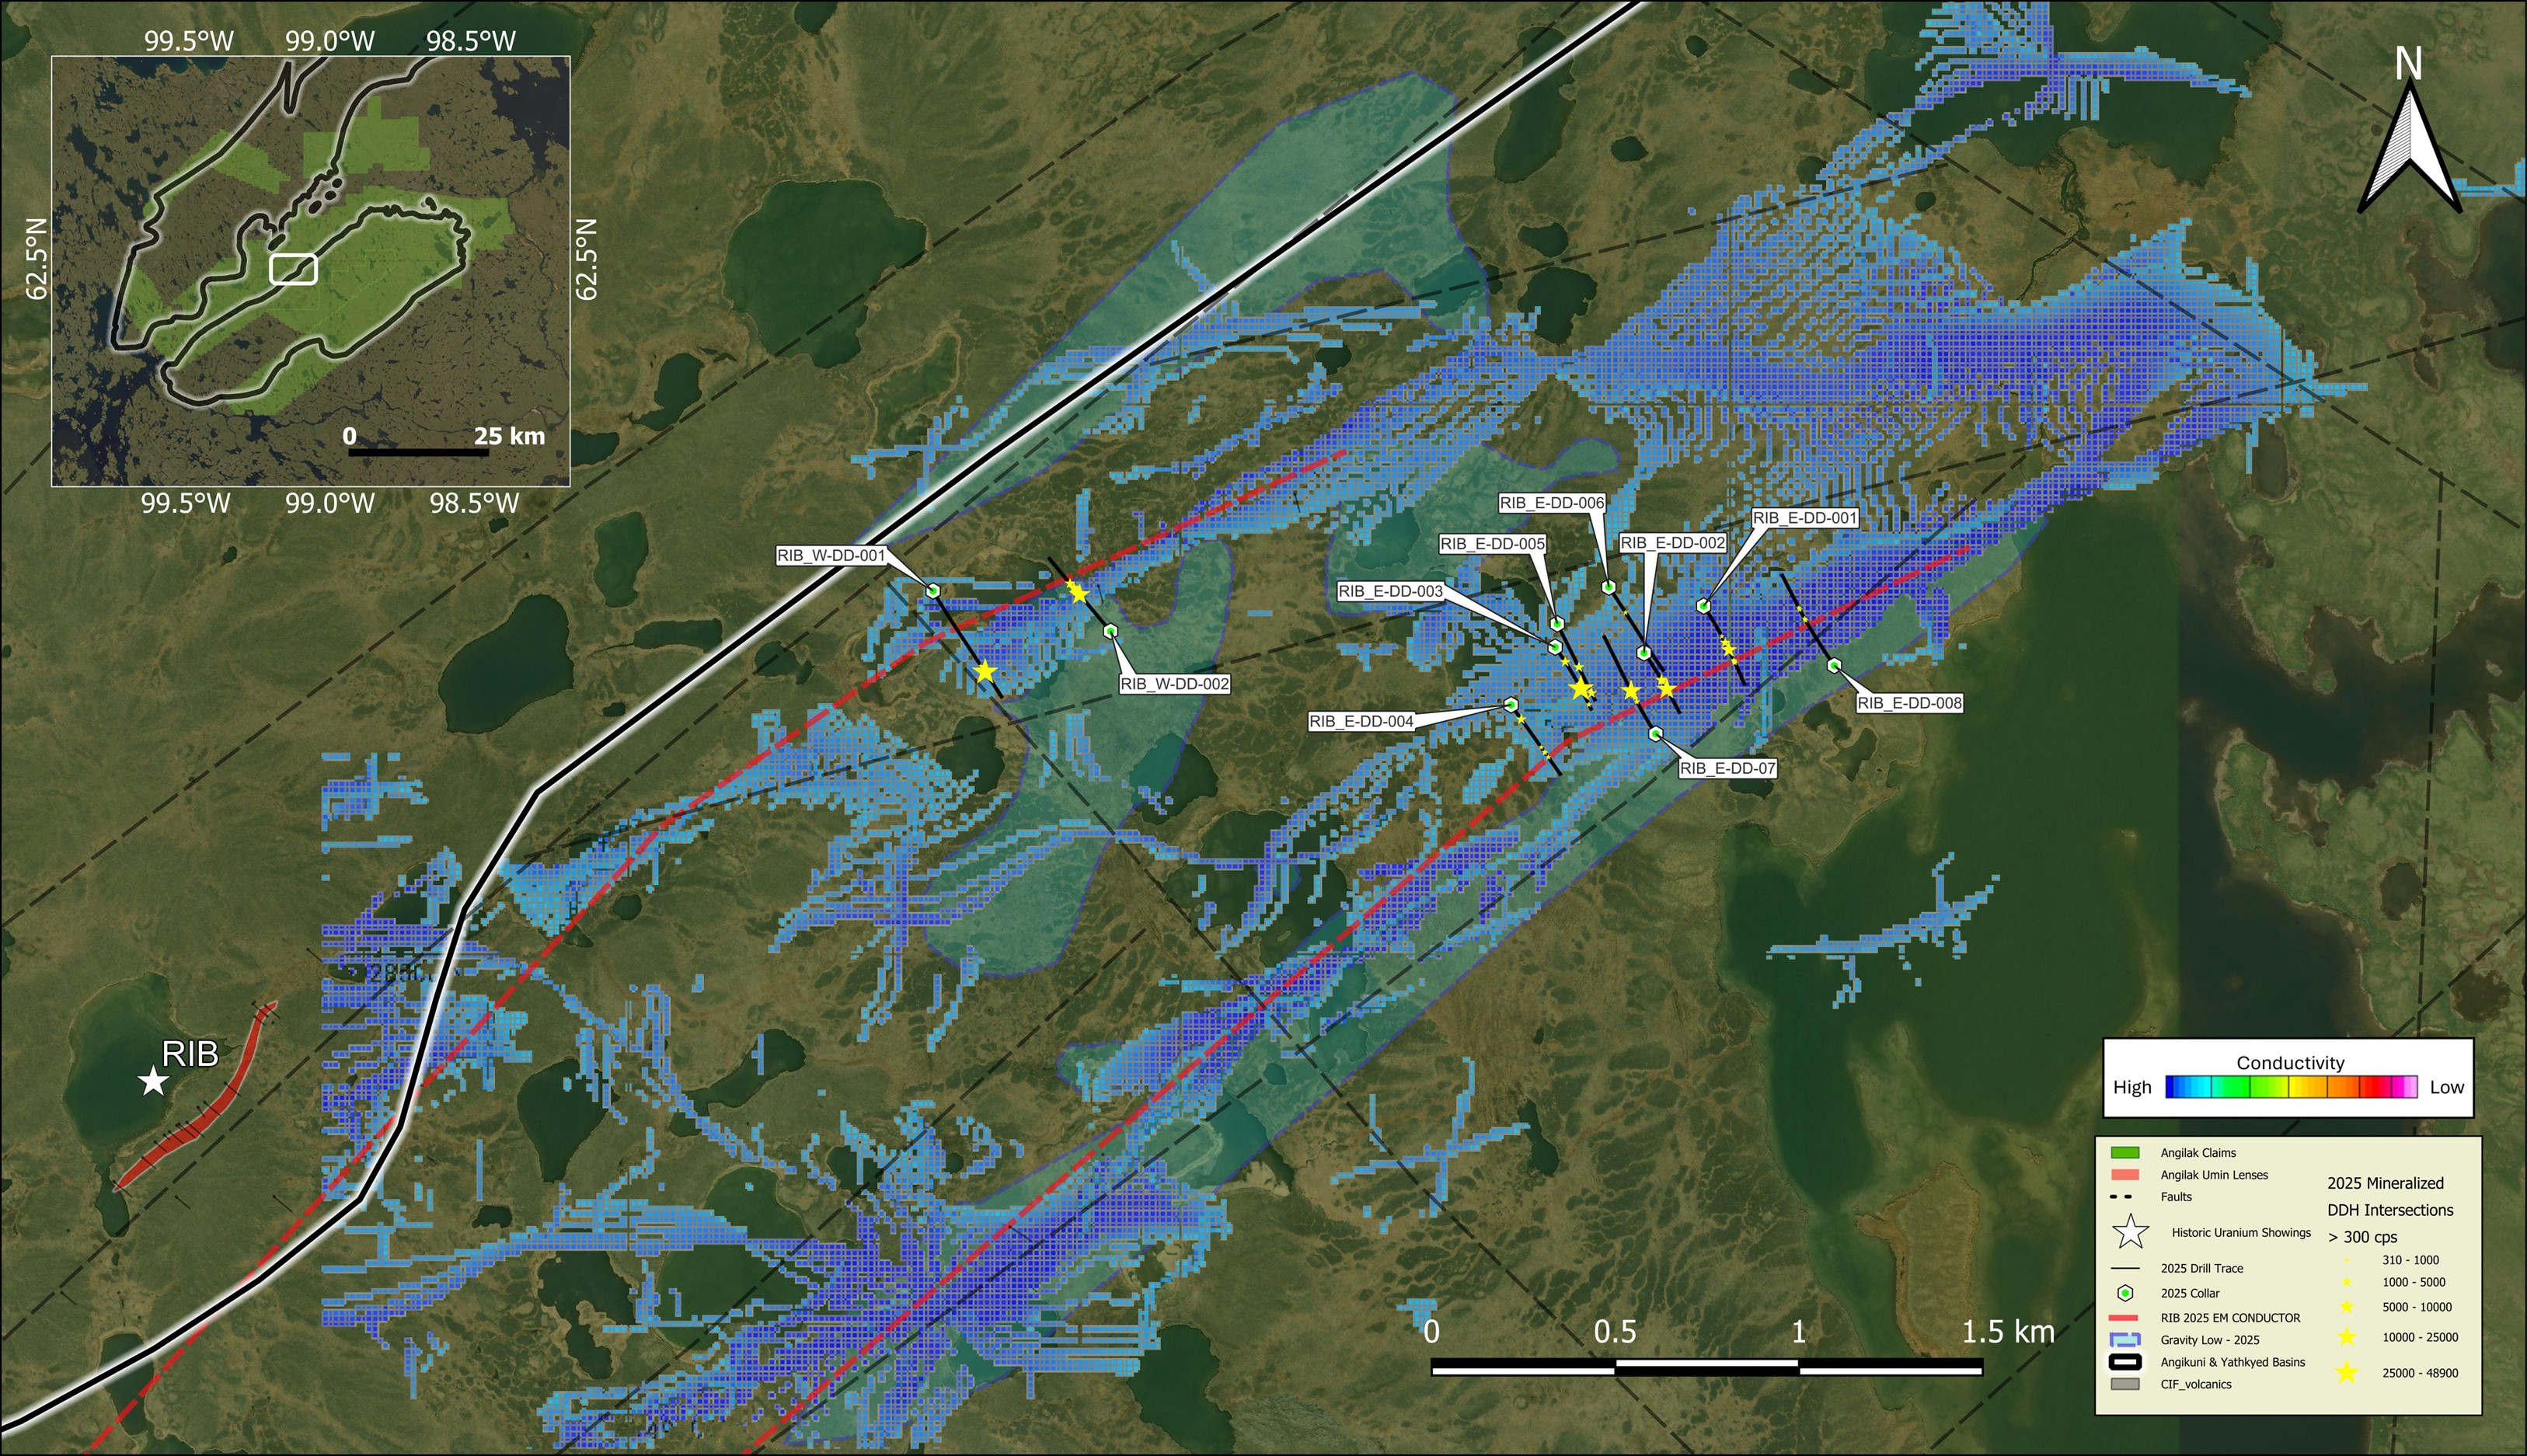This screenshot has height=1456, width=2527.
Task: Click the Historic Uranium Showings legend star
Action: [x=2131, y=1232]
